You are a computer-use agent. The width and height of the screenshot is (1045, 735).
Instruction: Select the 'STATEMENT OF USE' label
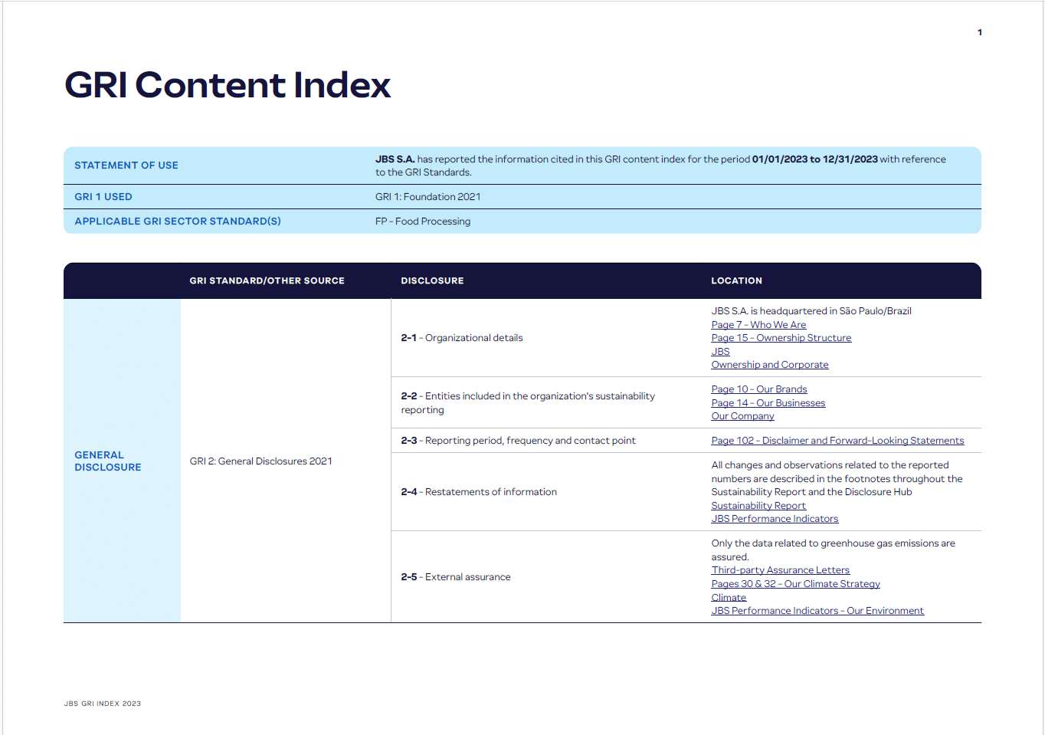point(126,166)
